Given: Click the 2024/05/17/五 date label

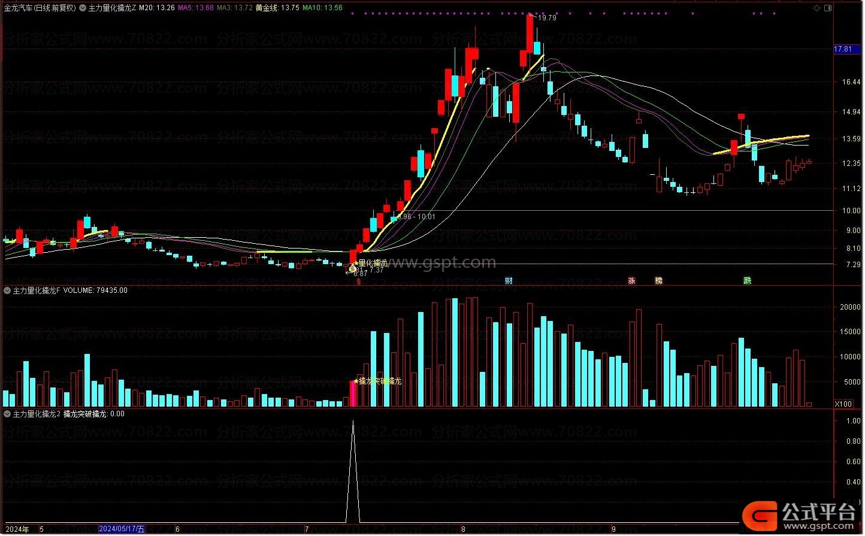Looking at the screenshot, I should [122, 529].
